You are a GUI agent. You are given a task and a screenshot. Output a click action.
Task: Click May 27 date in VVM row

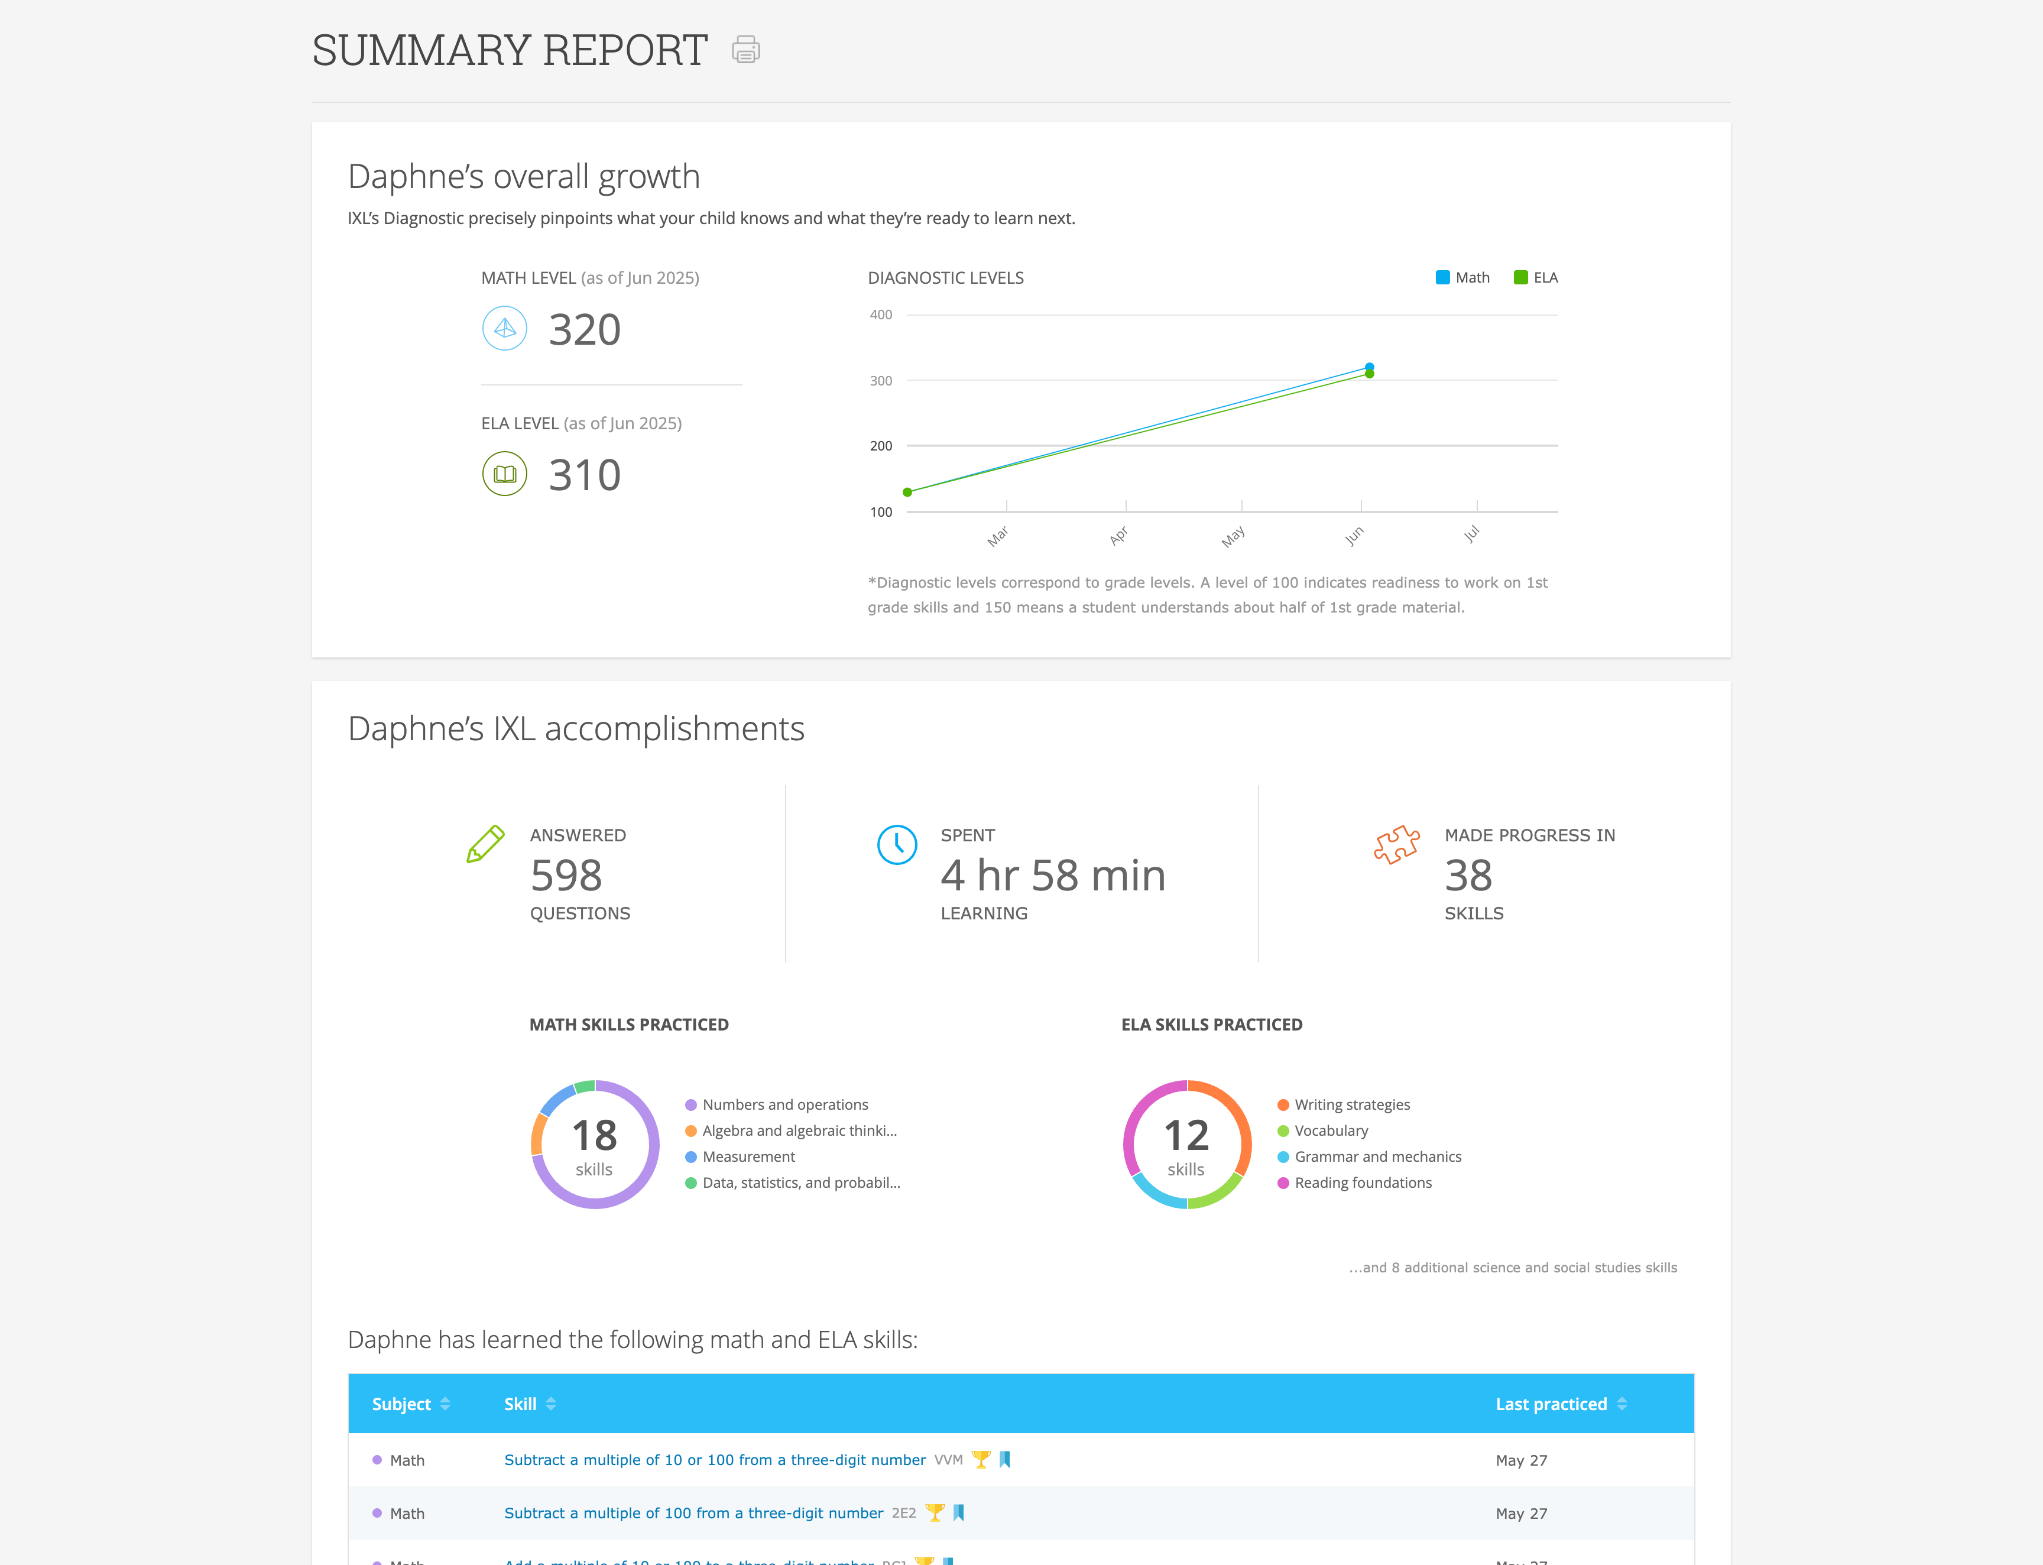point(1522,1461)
